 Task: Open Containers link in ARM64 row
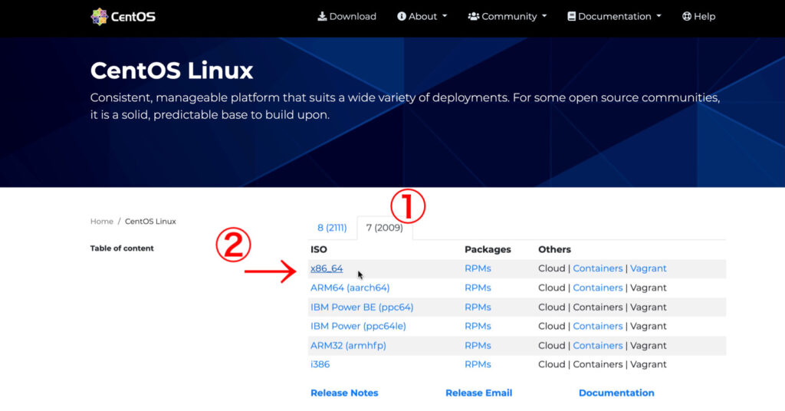(598, 288)
